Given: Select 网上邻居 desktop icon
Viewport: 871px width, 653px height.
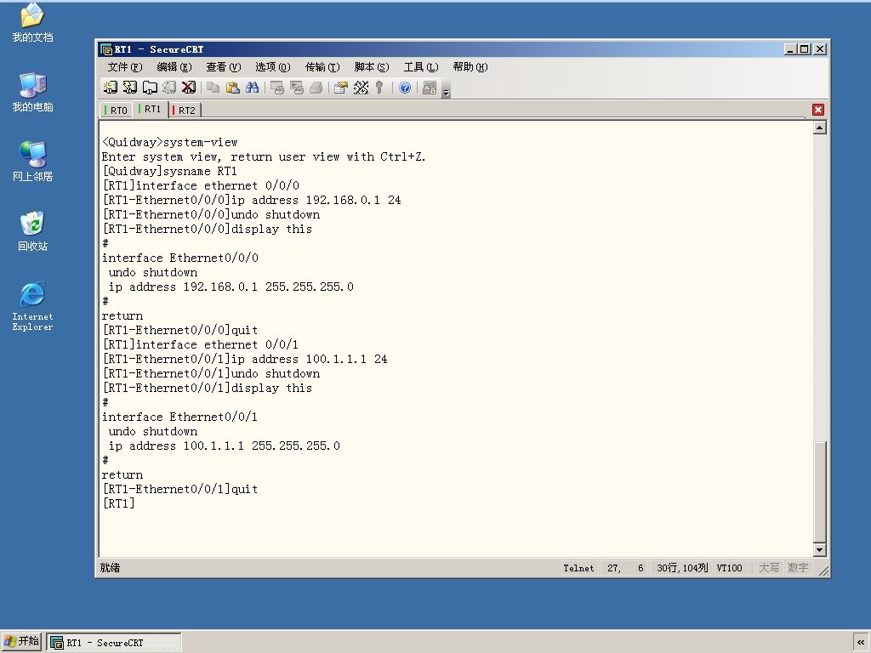Looking at the screenshot, I should 32,162.
